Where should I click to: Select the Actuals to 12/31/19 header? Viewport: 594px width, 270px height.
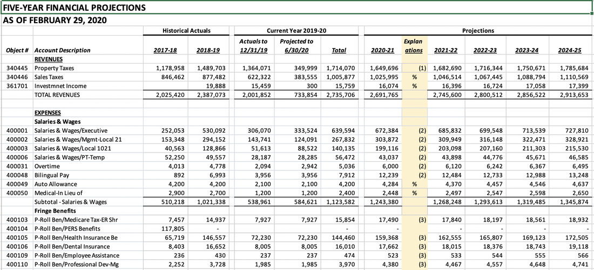coord(253,46)
